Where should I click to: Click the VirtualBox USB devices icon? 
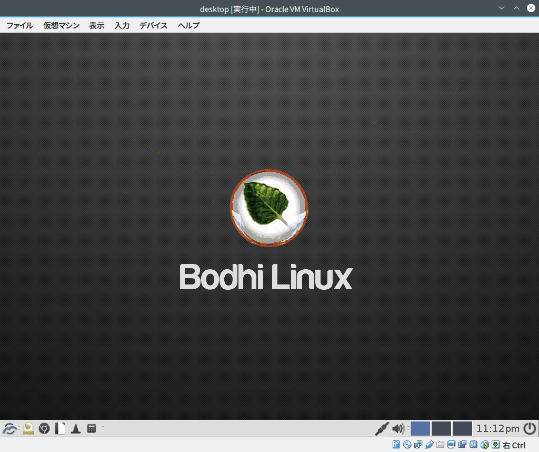pyautogui.click(x=430, y=445)
